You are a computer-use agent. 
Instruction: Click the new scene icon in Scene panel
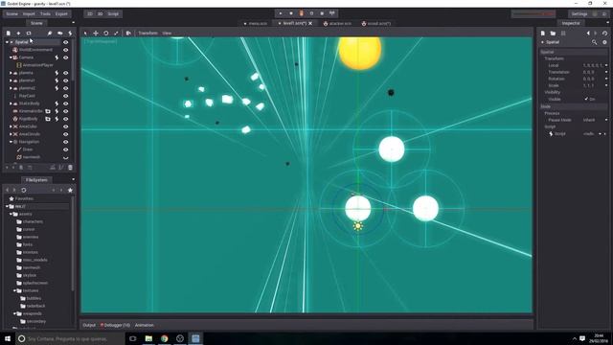[x=9, y=34]
